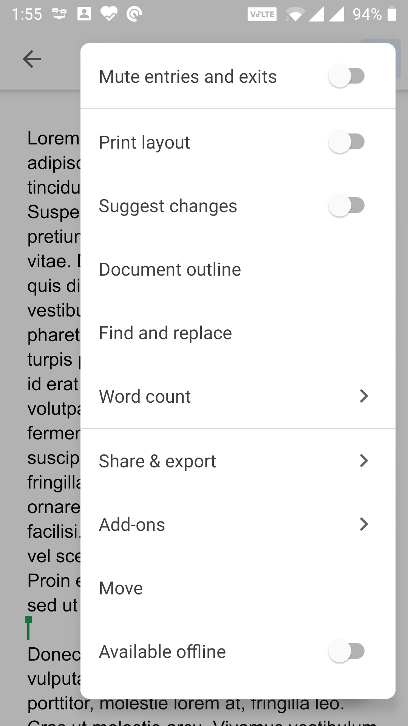408x726 pixels.
Task: Open the Share & export label
Action: (x=157, y=461)
